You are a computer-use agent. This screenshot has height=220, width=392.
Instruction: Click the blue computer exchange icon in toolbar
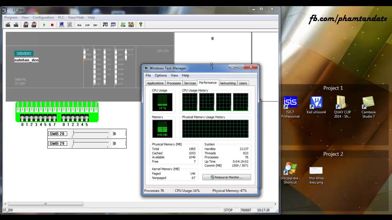tap(62, 25)
